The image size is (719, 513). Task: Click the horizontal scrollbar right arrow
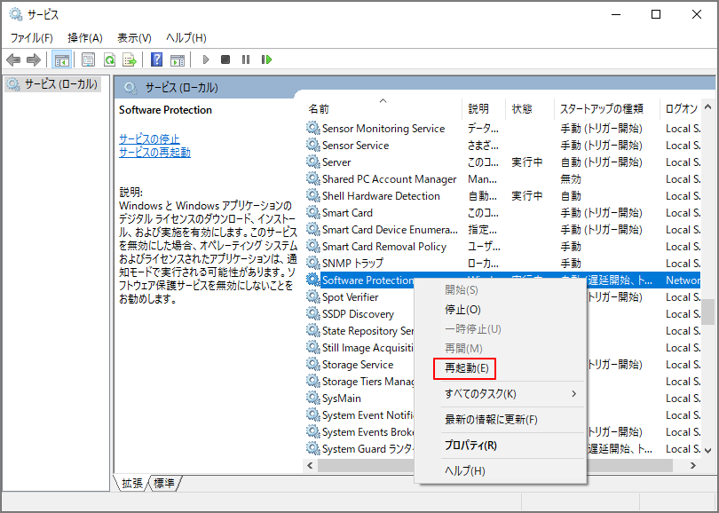[x=693, y=466]
